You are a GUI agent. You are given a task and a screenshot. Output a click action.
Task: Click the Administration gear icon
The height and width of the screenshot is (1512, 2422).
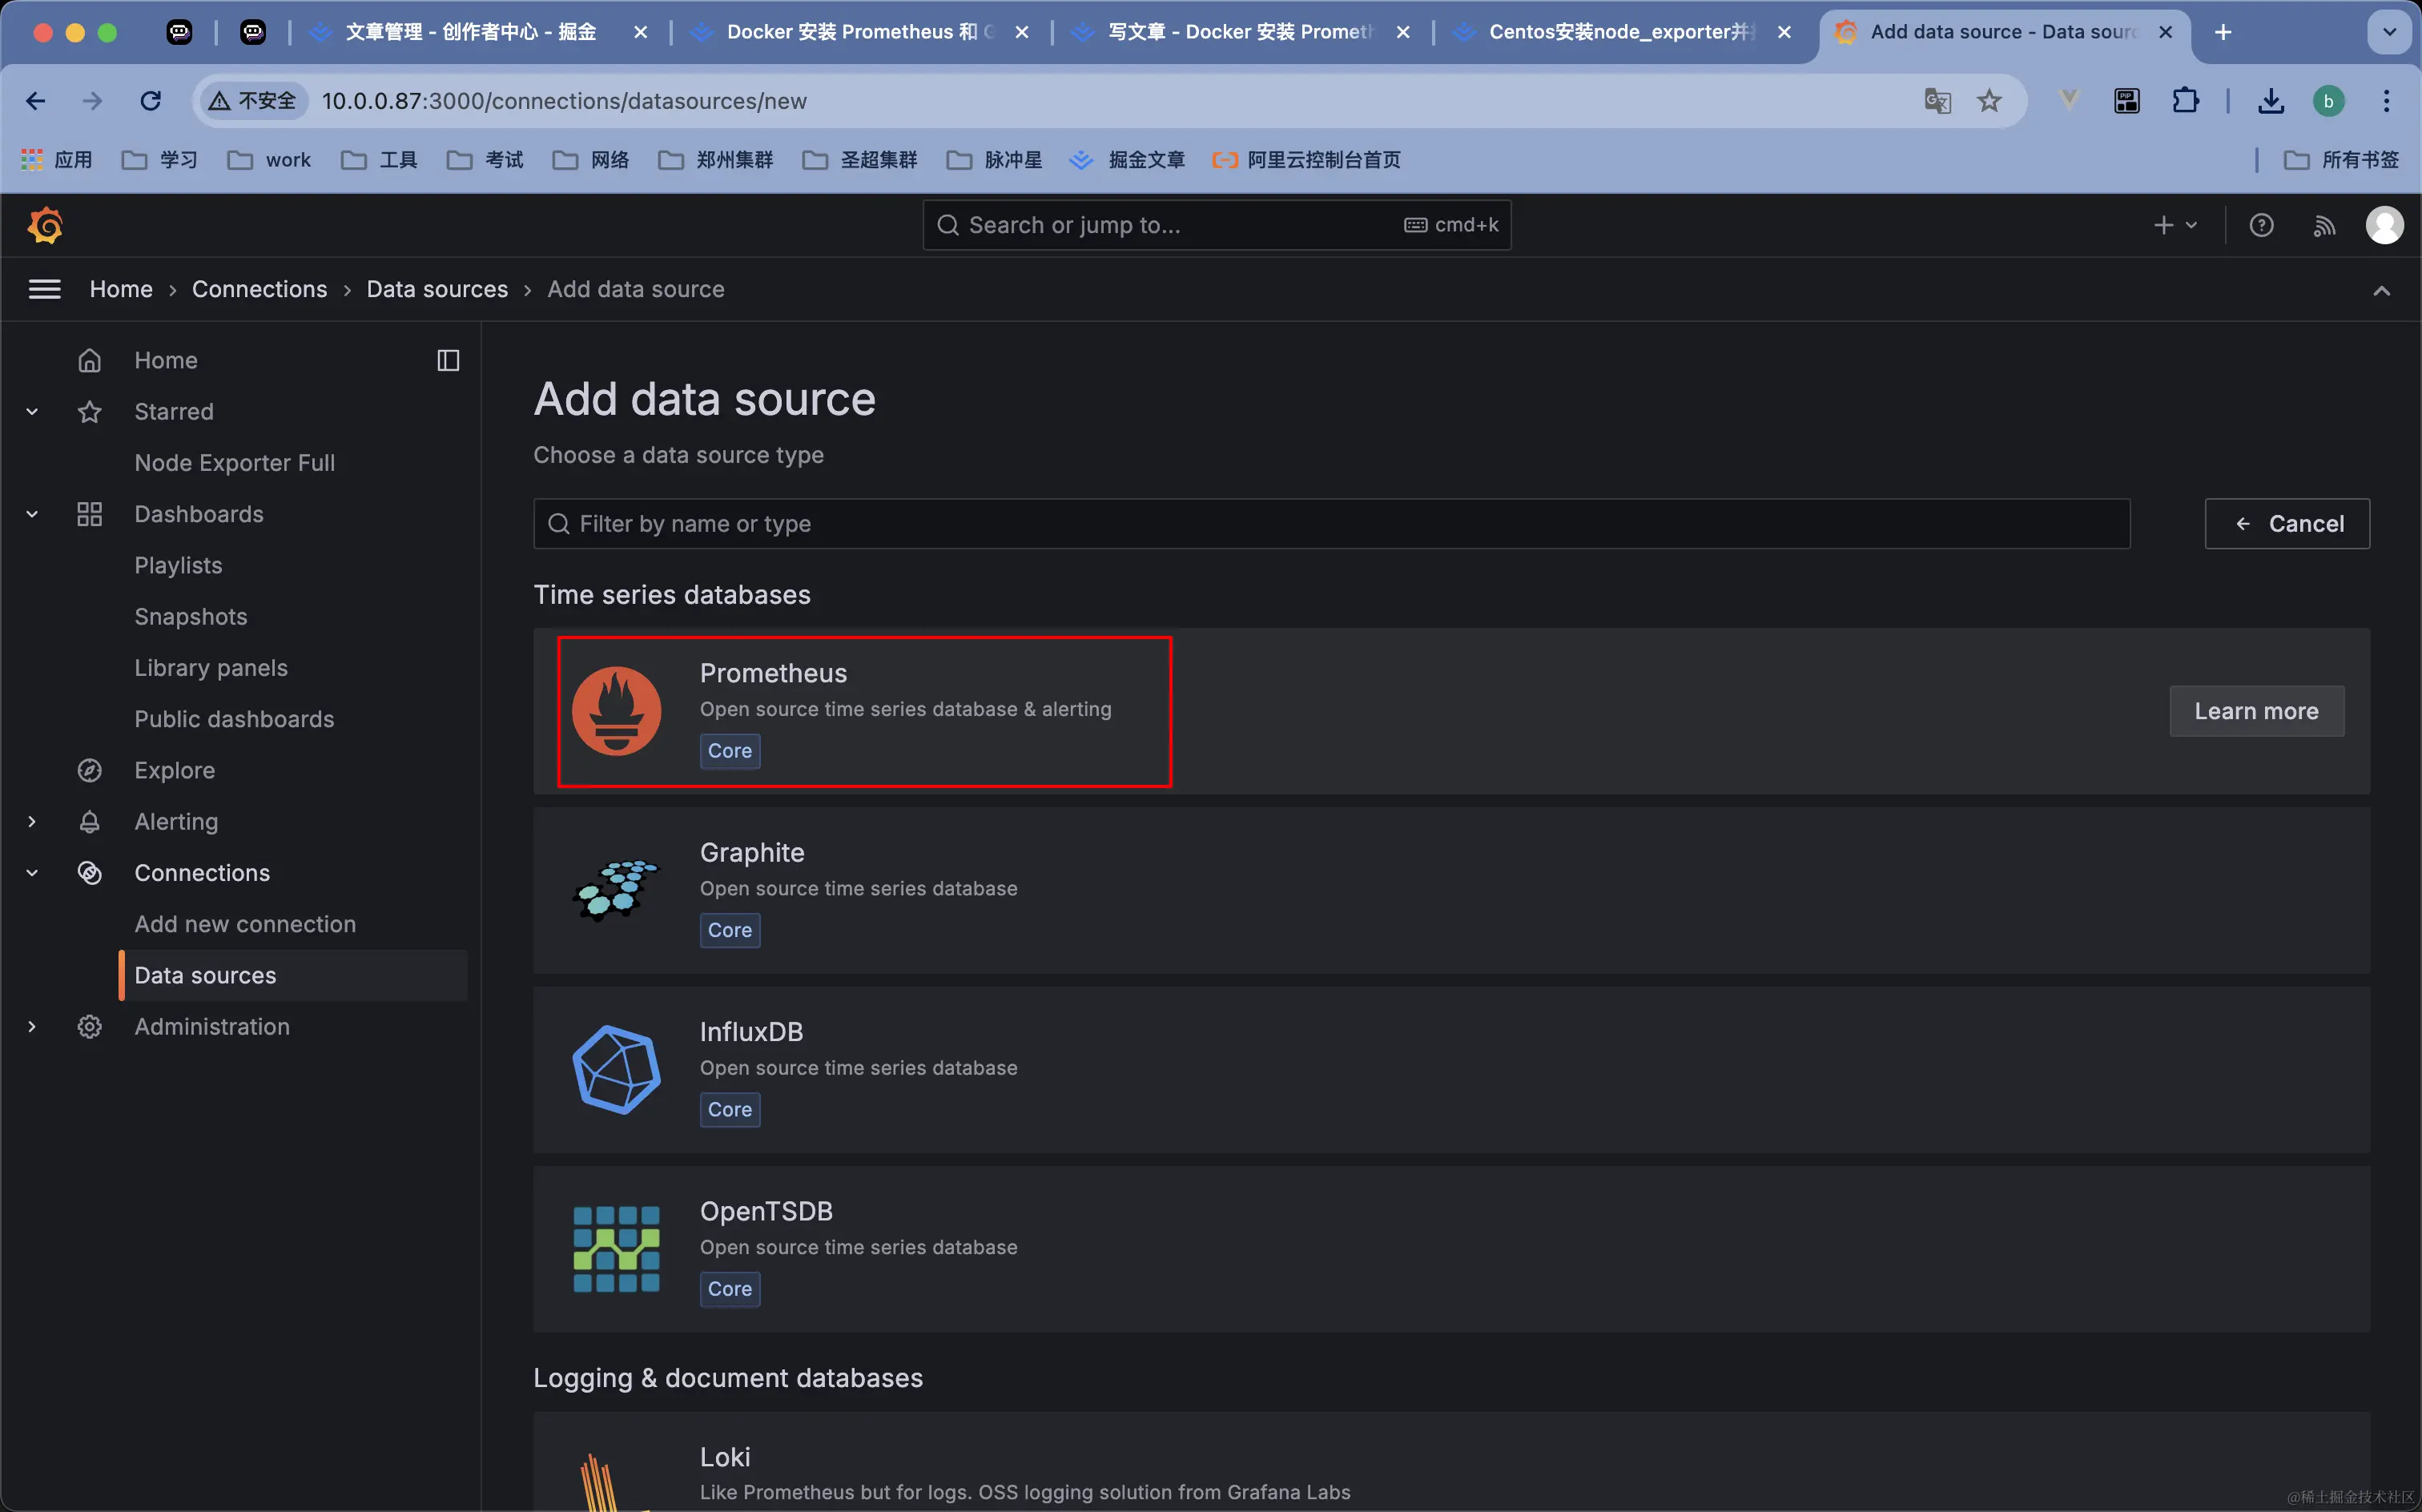click(90, 1027)
